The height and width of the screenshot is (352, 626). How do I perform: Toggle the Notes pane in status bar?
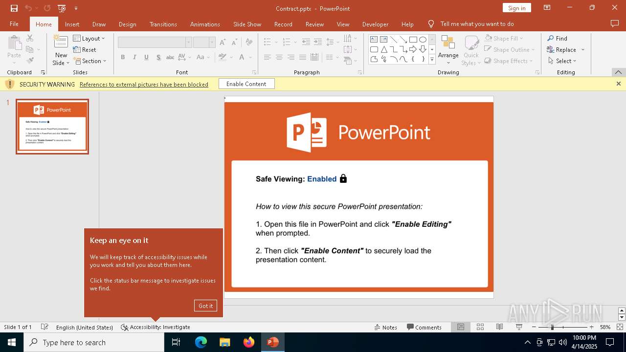(x=386, y=327)
